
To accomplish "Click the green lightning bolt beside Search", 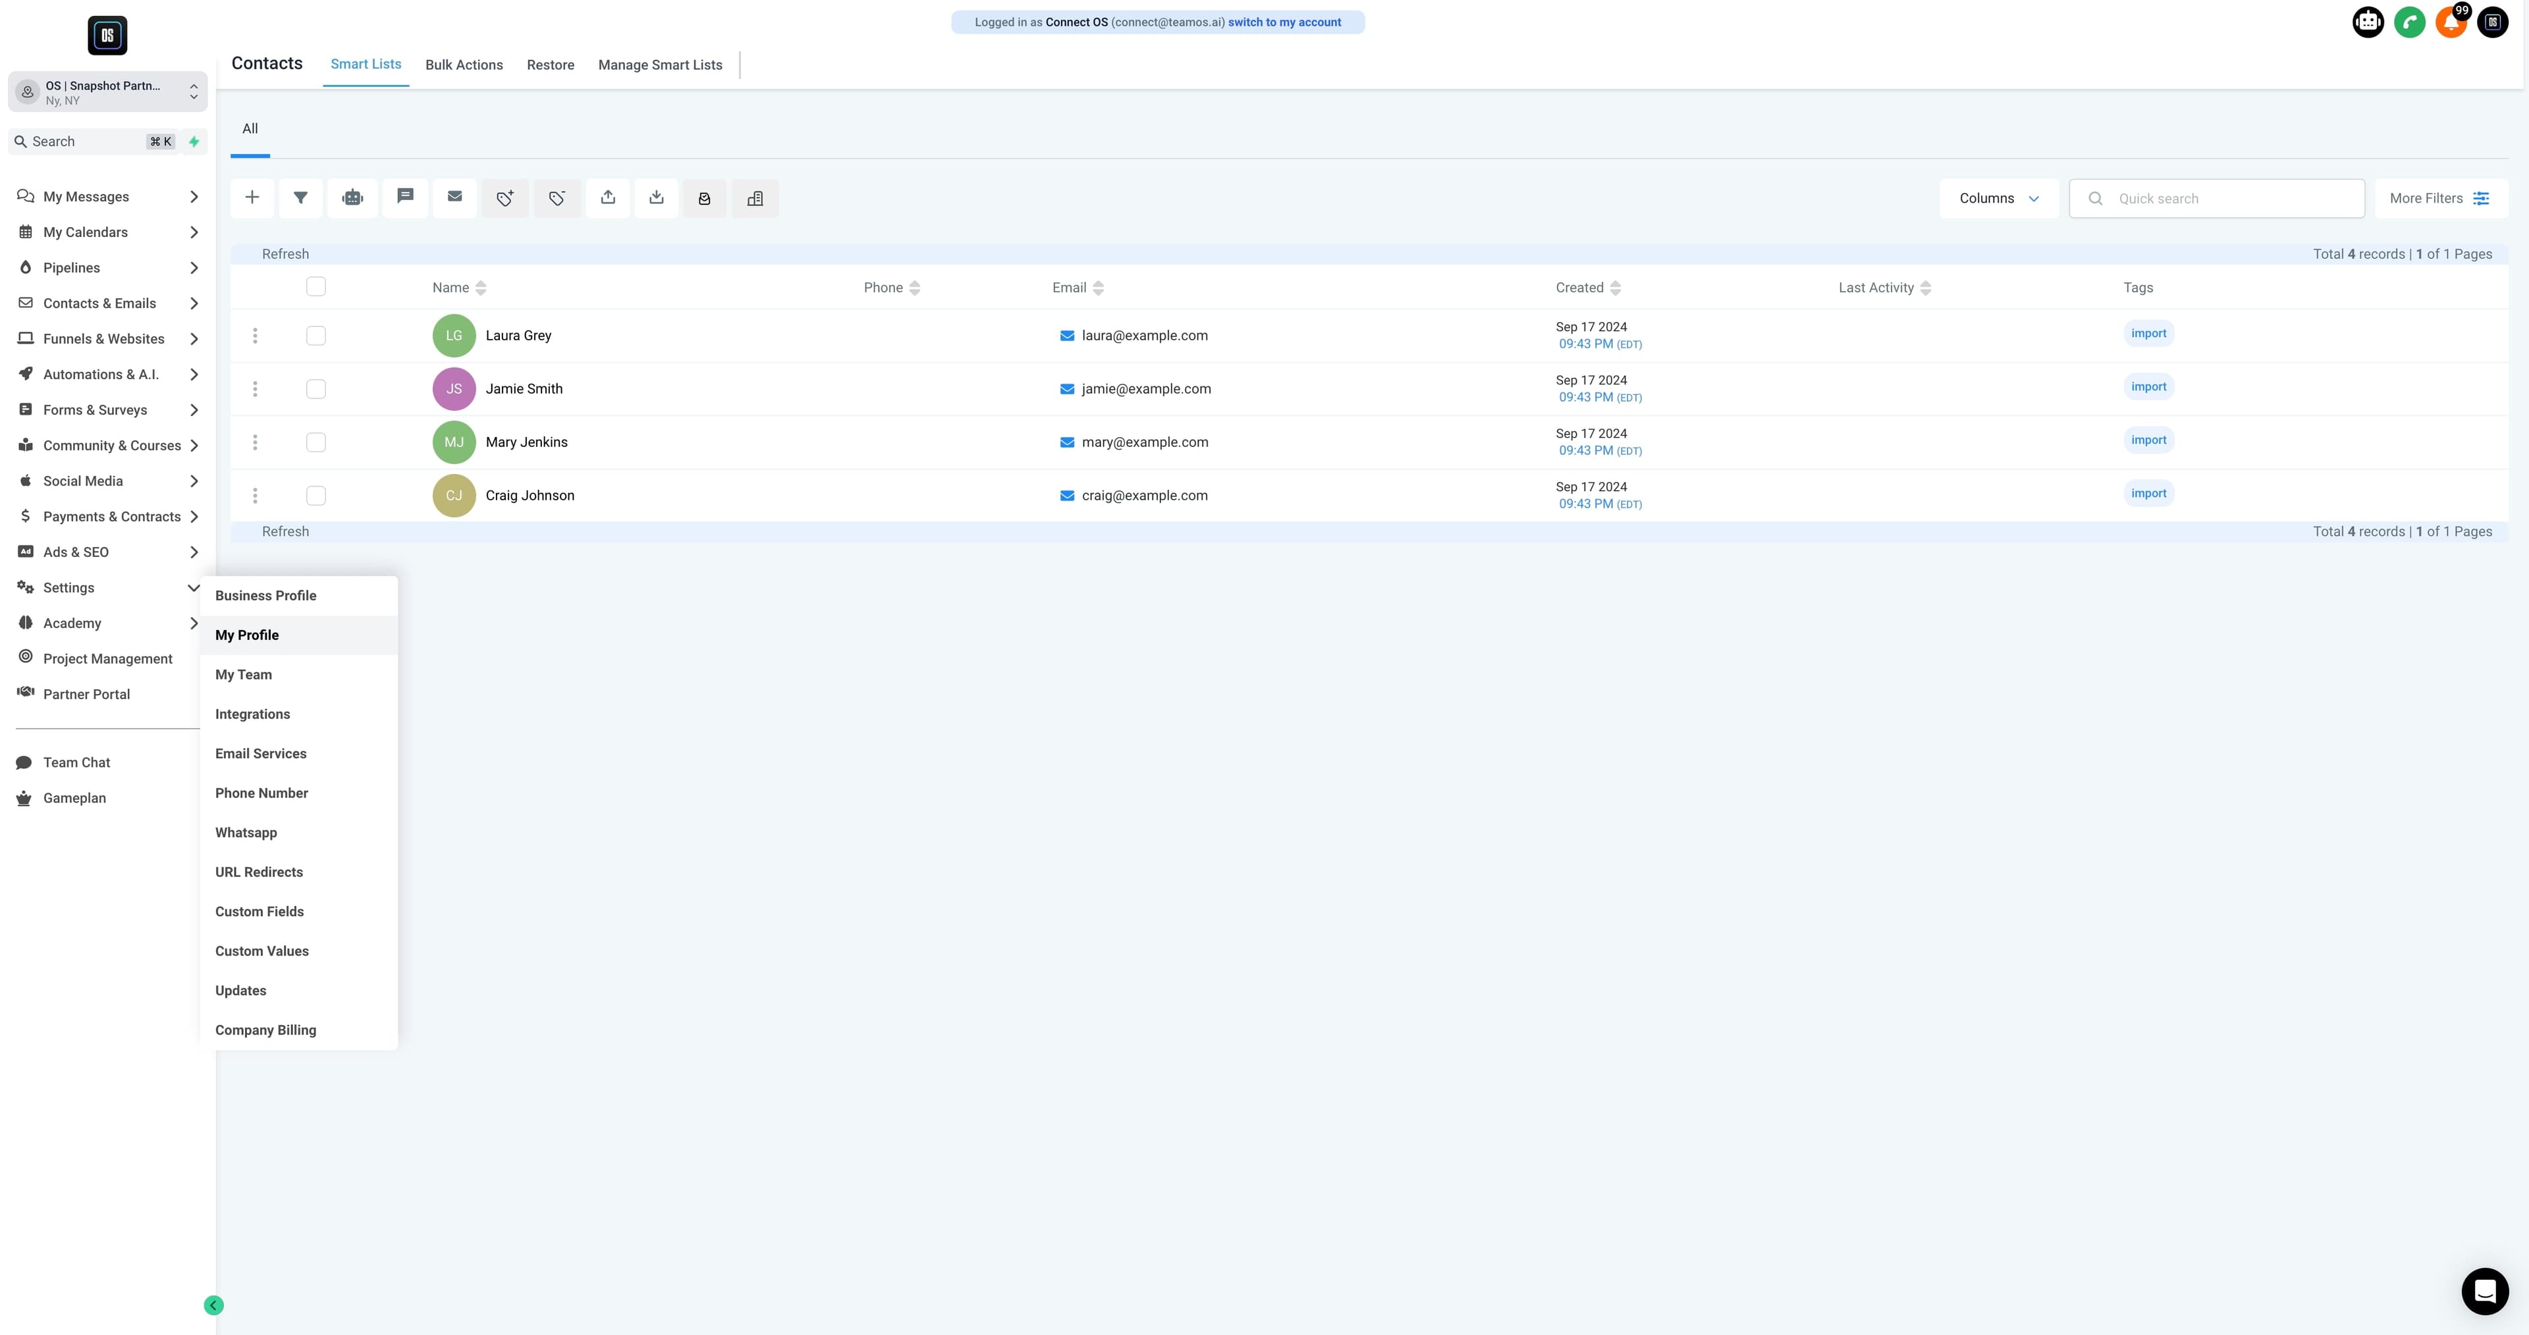I will [194, 142].
